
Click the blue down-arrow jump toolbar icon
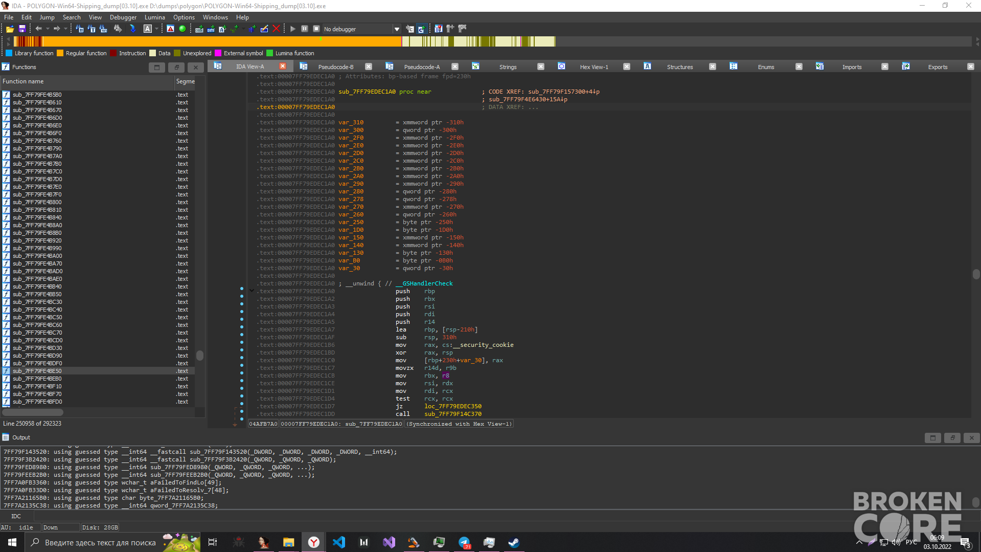(x=132, y=29)
